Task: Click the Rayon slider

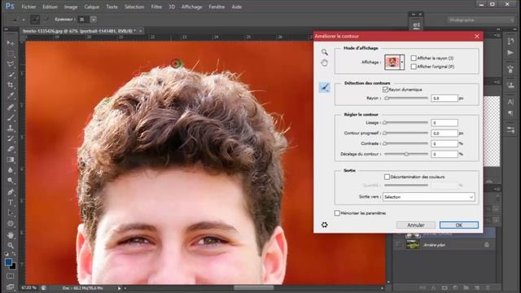Action: point(406,98)
